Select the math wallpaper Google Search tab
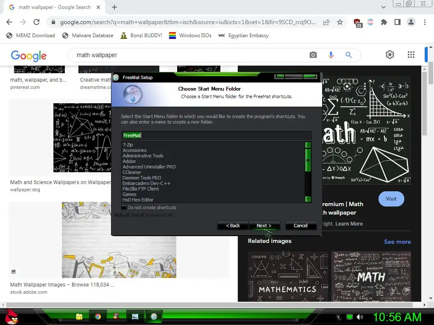The image size is (434, 325). click(54, 8)
